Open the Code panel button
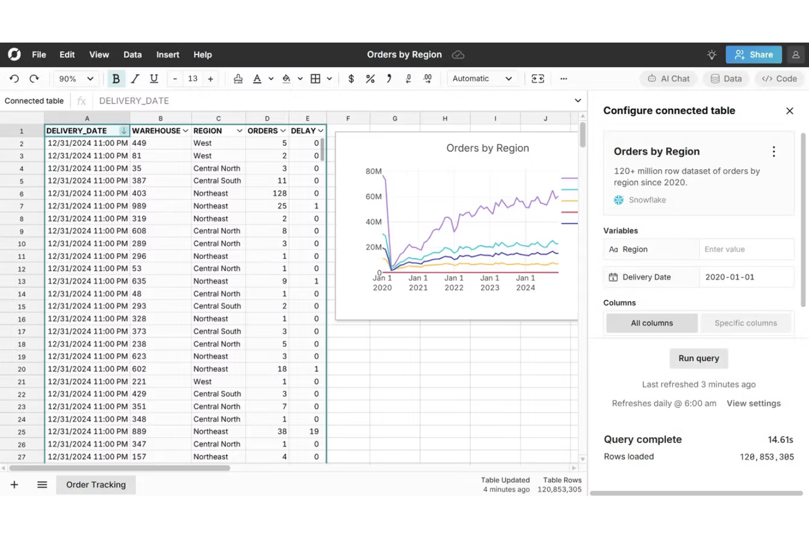 coord(779,79)
